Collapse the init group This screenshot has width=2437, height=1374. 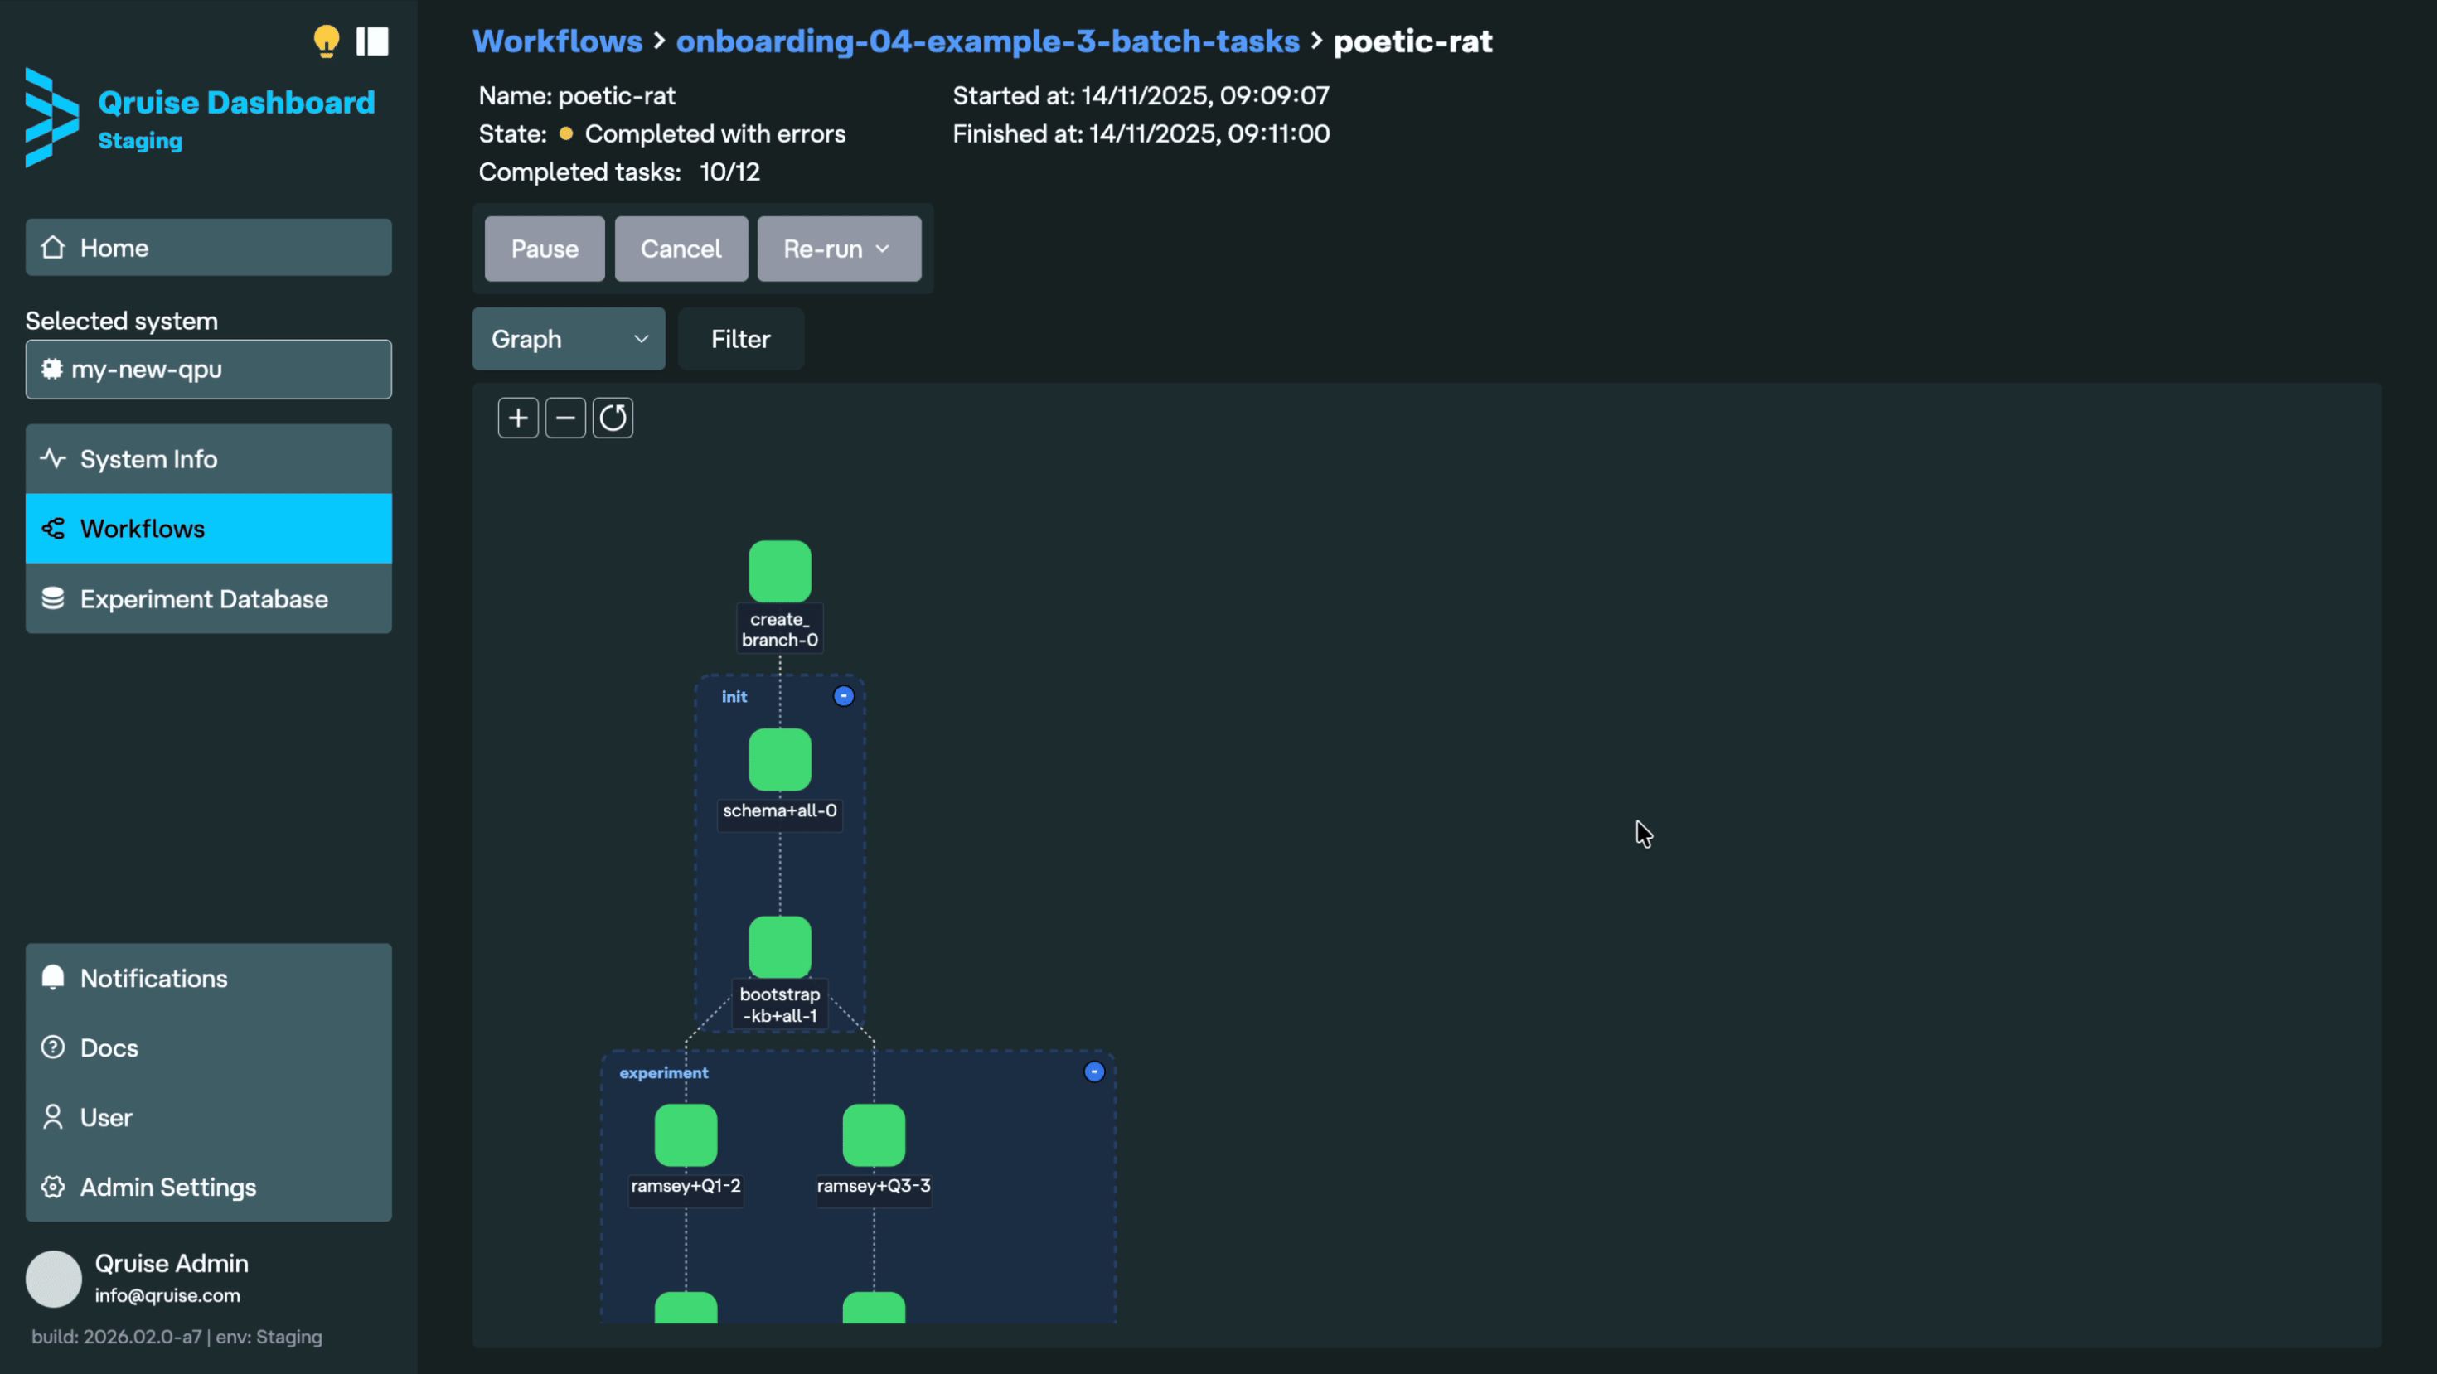pos(843,697)
